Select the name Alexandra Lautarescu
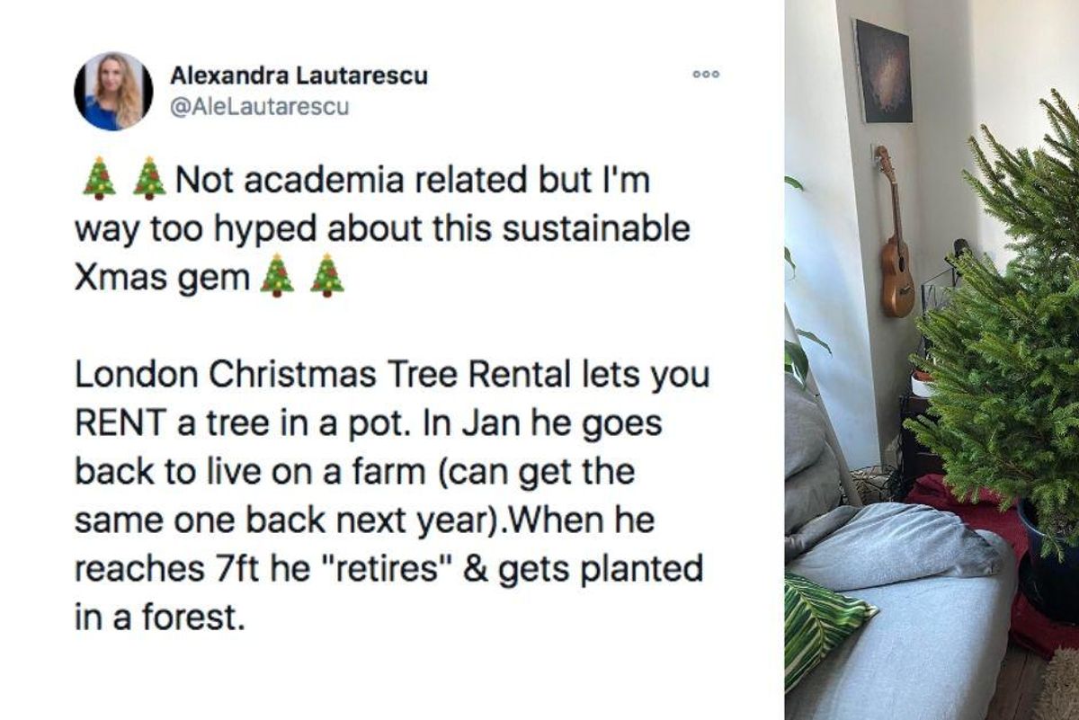This screenshot has width=1079, height=720. point(302,77)
